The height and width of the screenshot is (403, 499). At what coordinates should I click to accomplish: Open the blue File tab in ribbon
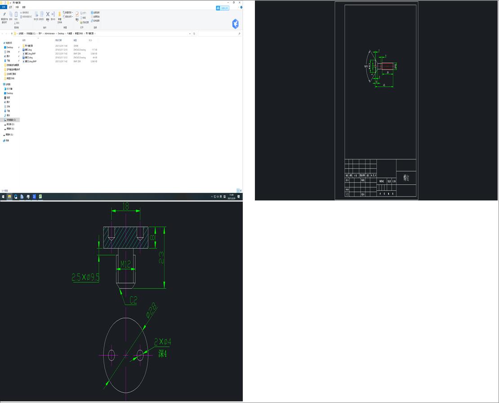click(x=4, y=7)
